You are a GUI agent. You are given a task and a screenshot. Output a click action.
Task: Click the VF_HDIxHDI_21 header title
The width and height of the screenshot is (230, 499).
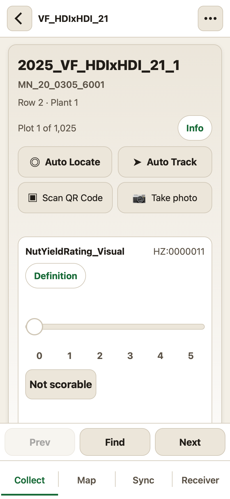[x=73, y=19]
